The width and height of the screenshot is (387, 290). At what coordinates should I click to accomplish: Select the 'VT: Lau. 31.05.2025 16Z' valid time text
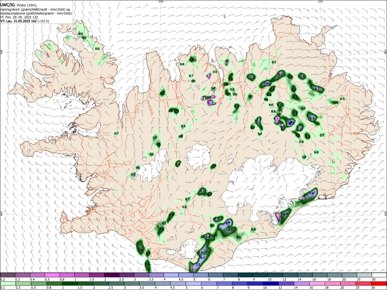coord(19,21)
